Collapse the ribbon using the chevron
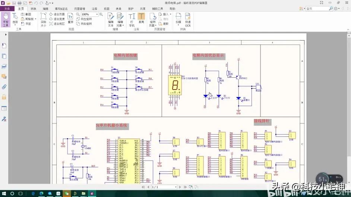This screenshot has width=351, height=197. click(x=348, y=29)
